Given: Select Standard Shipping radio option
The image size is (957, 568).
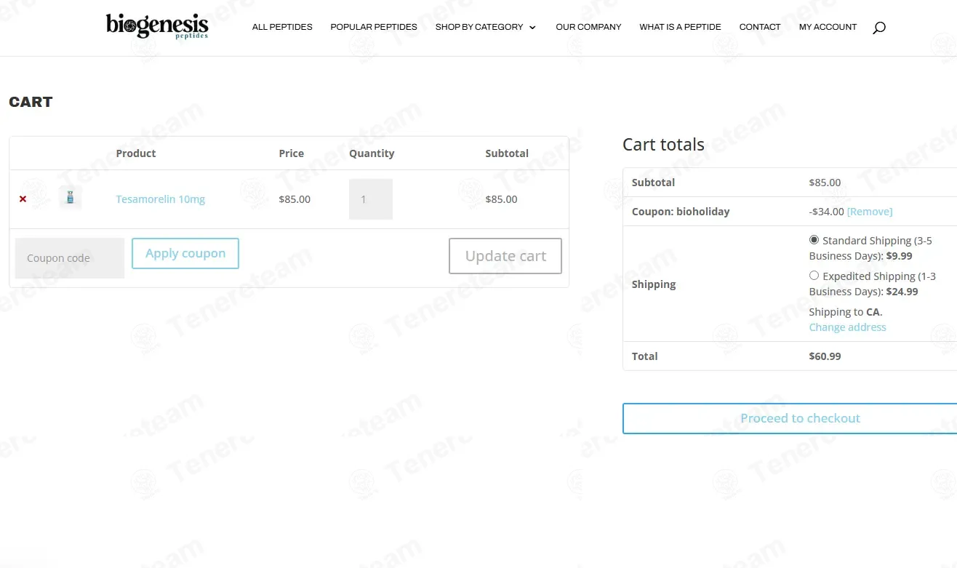Looking at the screenshot, I should (x=814, y=240).
